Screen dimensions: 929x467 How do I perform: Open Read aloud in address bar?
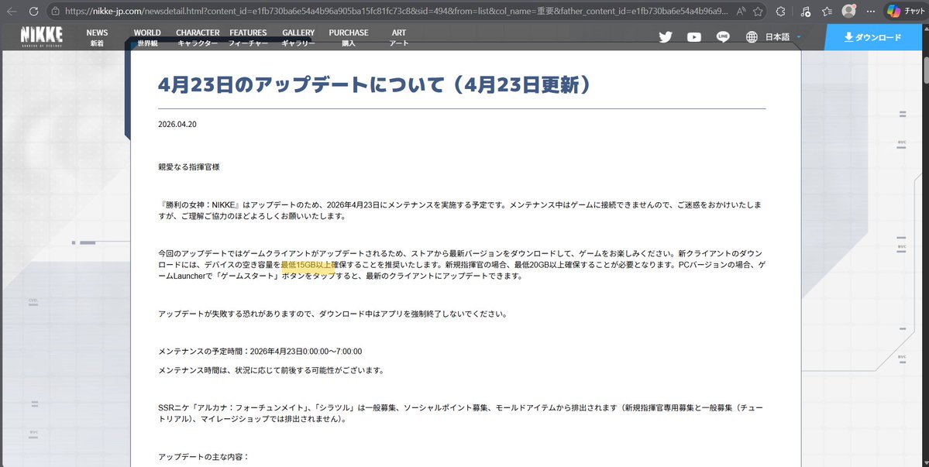[x=741, y=12]
